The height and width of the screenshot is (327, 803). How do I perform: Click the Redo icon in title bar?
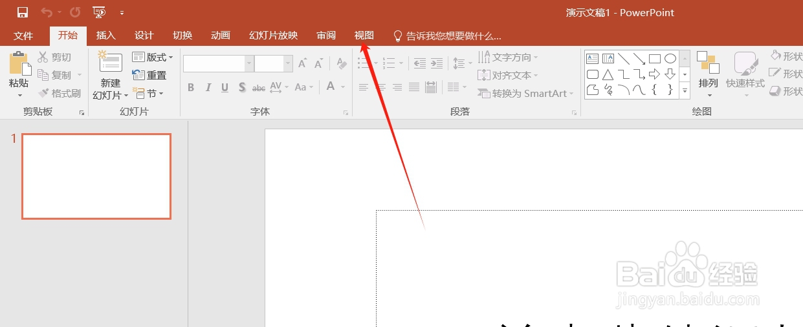click(x=75, y=12)
